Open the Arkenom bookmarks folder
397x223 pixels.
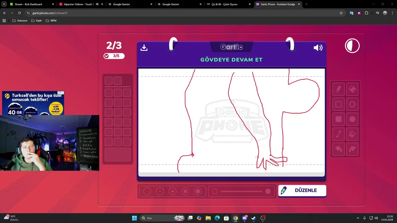[x=20, y=20]
